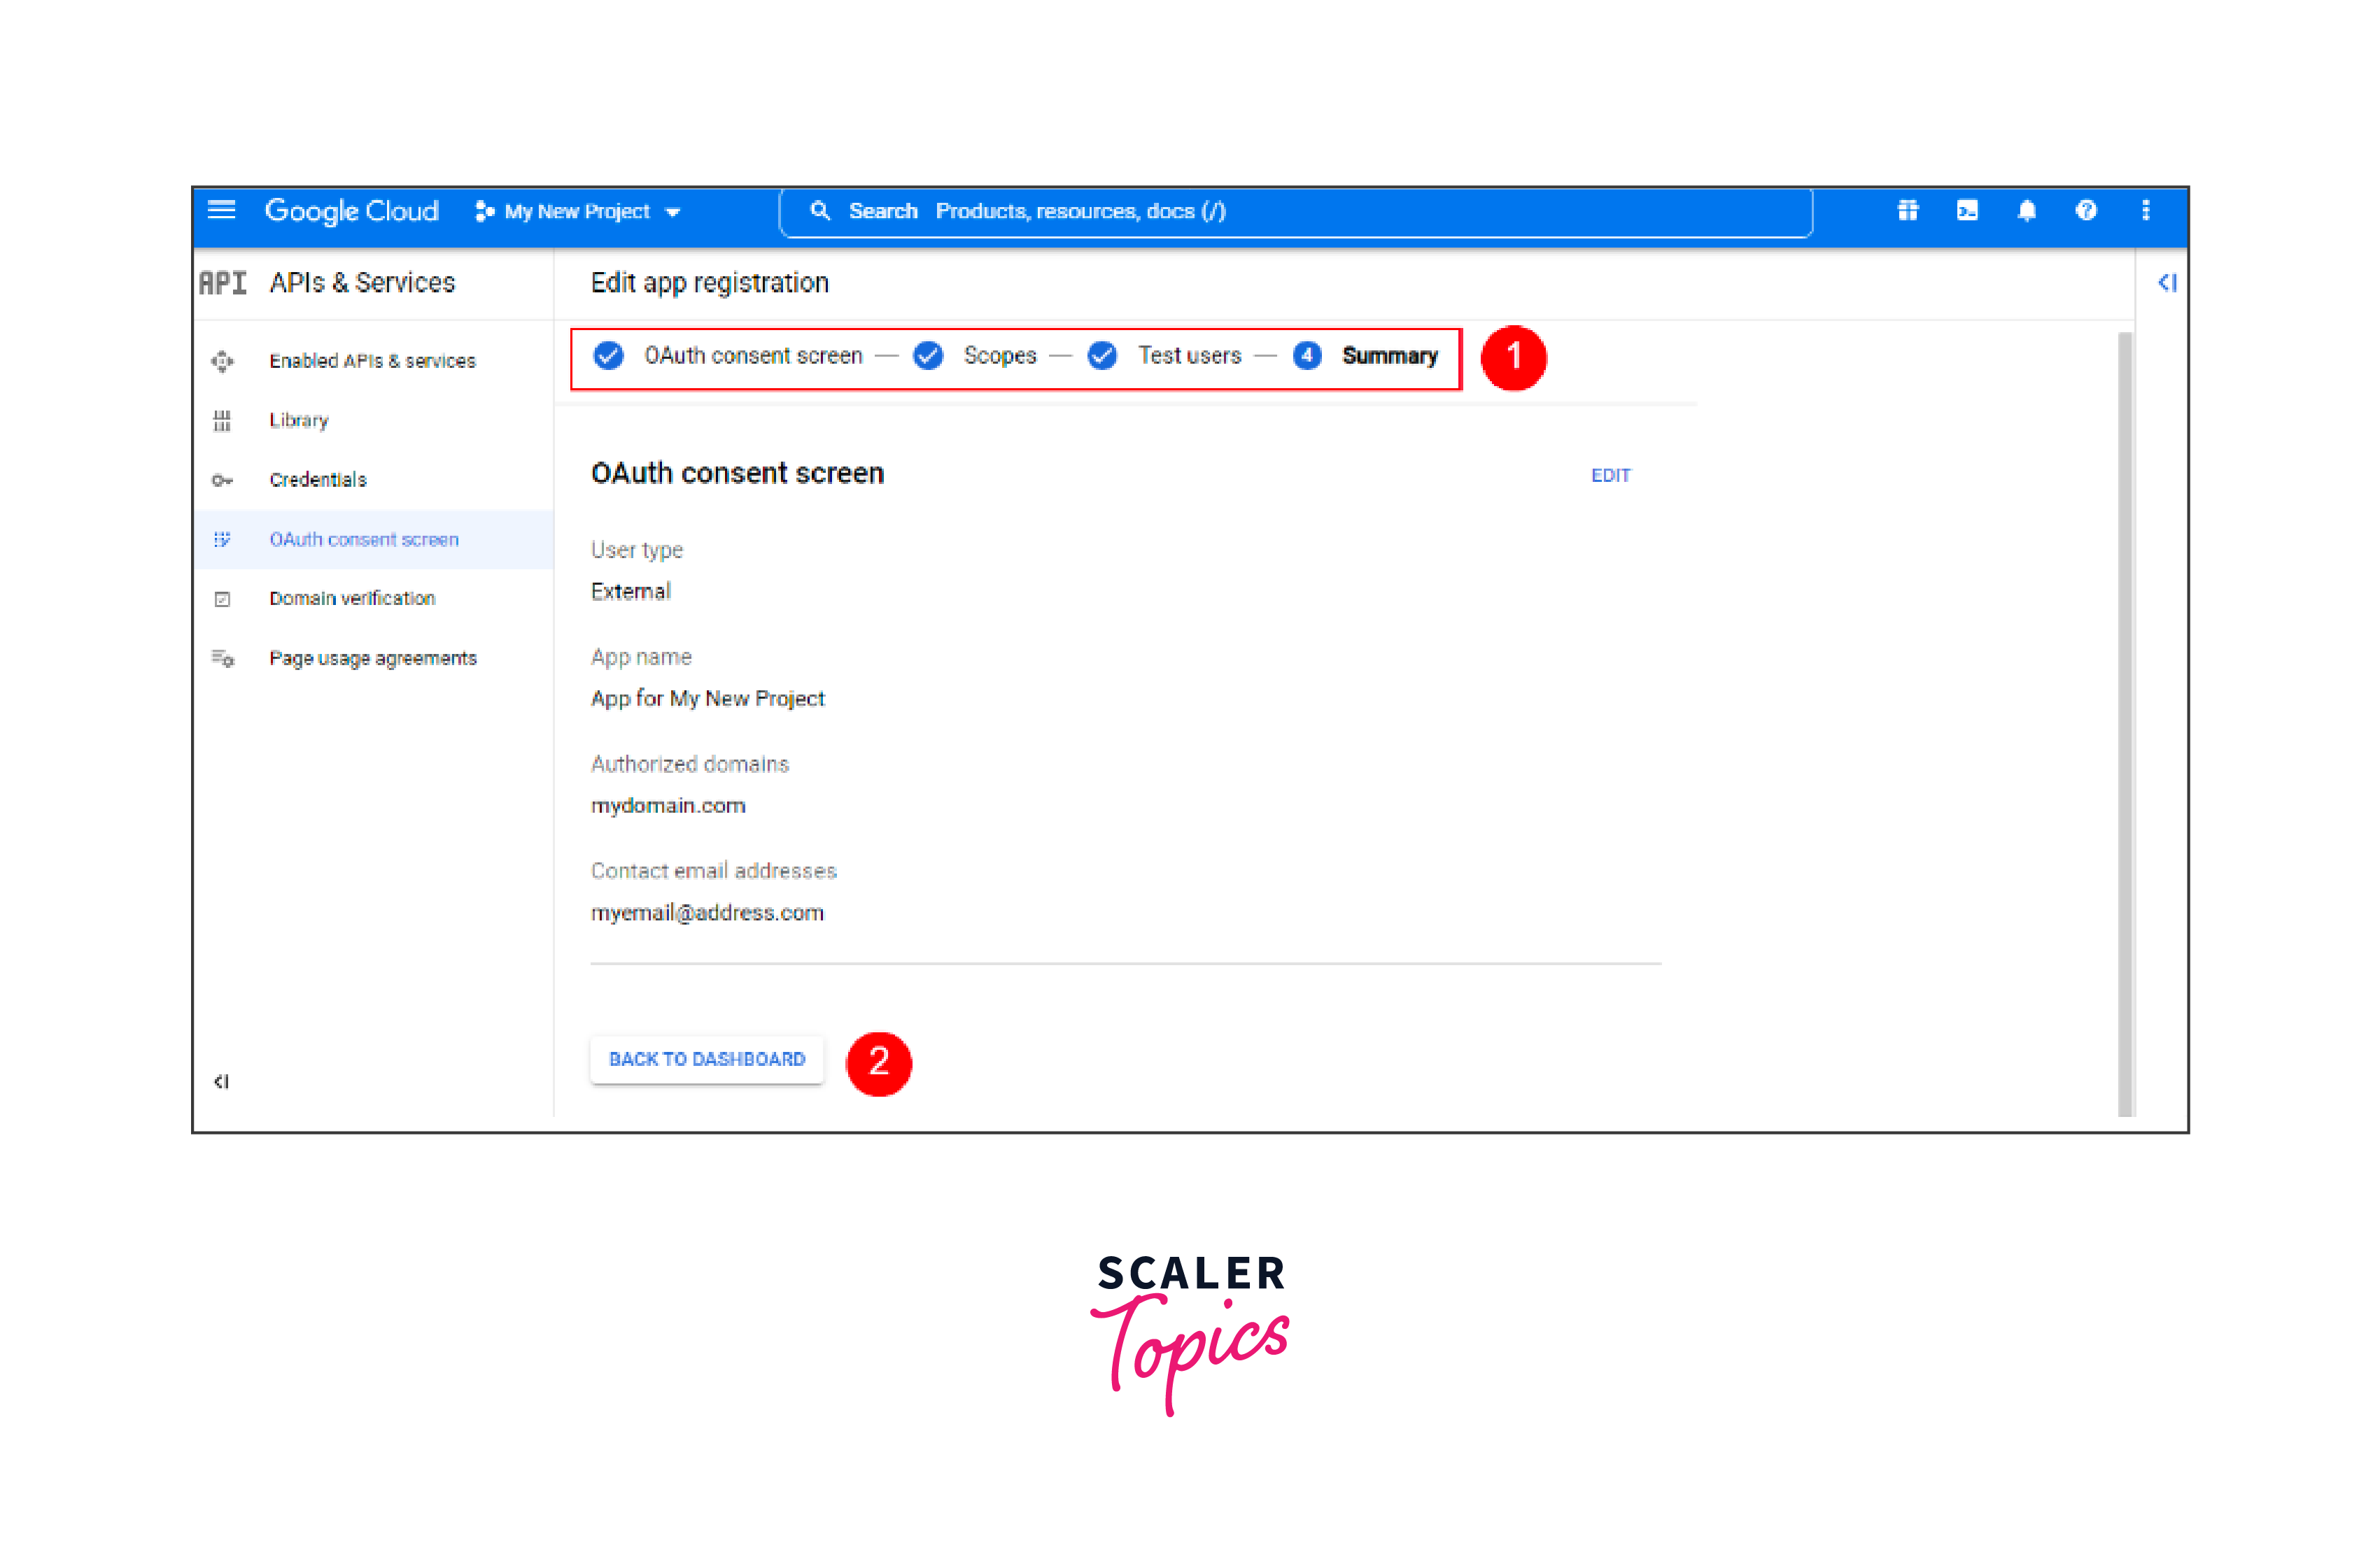Click BACK TO DASHBOARD button
The width and height of the screenshot is (2380, 1545).
tap(706, 1060)
